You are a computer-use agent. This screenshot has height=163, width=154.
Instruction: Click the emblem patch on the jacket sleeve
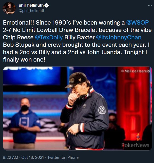pyautogui.click(x=102, y=110)
